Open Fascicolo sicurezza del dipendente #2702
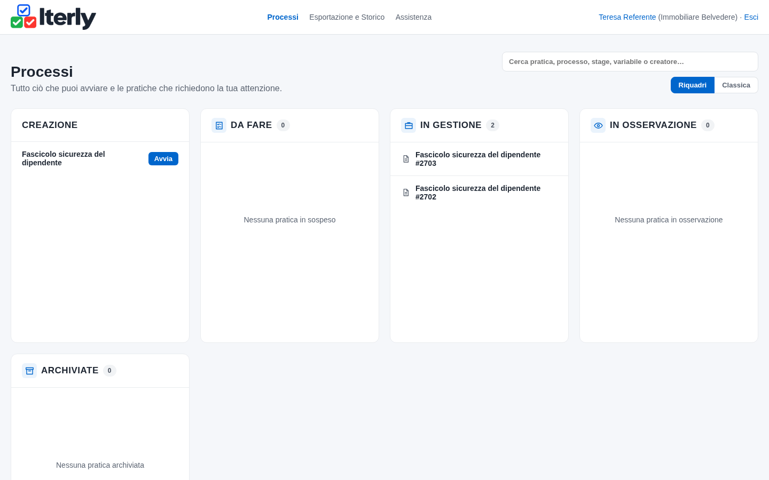Screen dimensions: 769x480 [479, 193]
